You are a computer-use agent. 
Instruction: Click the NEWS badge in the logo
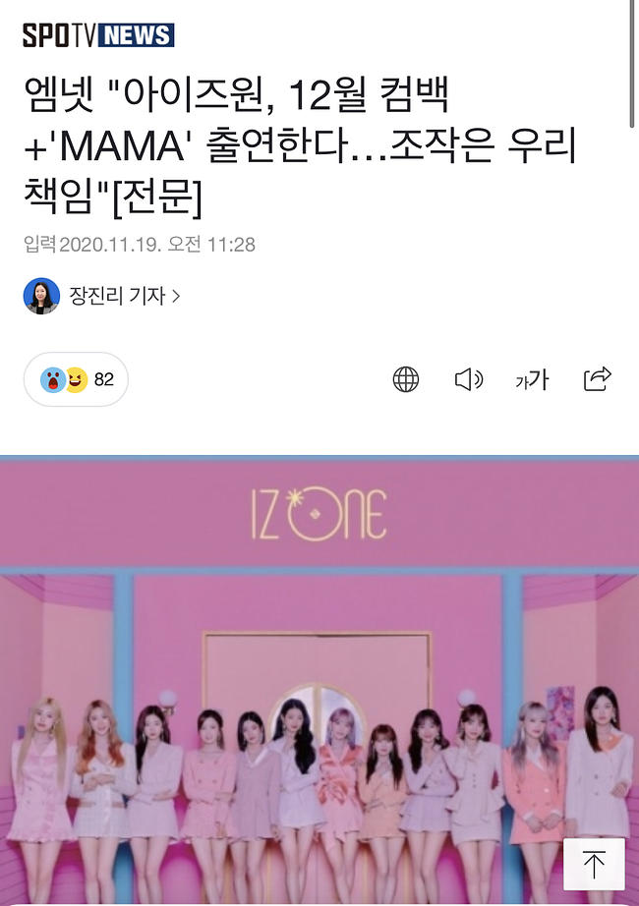click(x=137, y=35)
